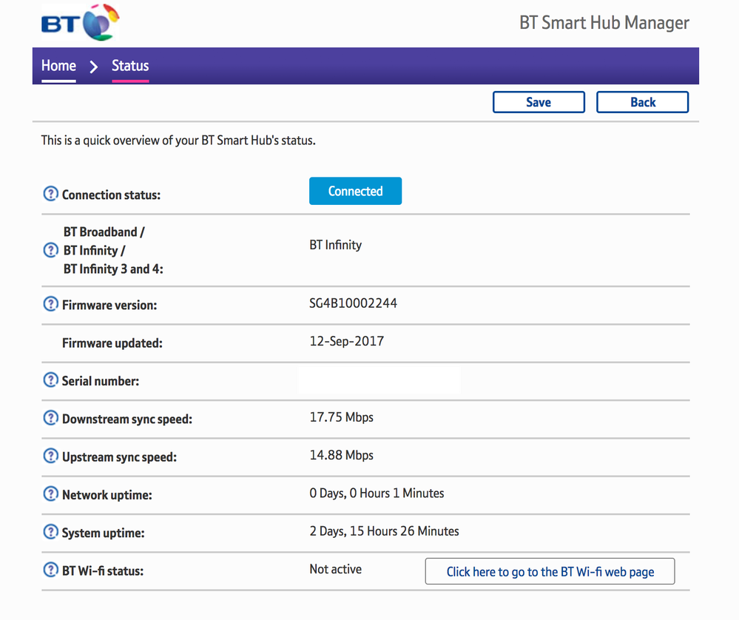The height and width of the screenshot is (620, 739).
Task: Show help for Upstream sync speed
Action: pos(50,456)
